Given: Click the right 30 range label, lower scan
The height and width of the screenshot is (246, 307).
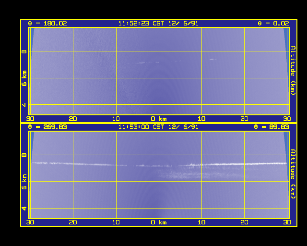Looking at the screenshot, I should (x=287, y=222).
